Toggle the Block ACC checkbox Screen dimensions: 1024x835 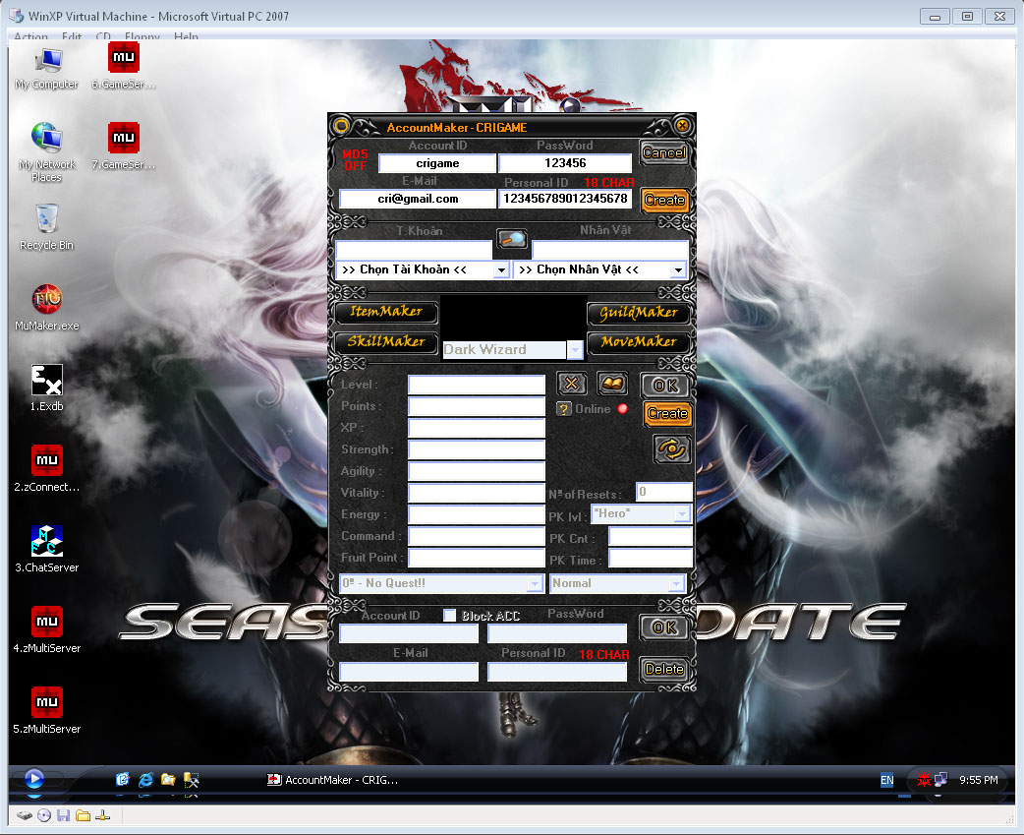(x=449, y=615)
